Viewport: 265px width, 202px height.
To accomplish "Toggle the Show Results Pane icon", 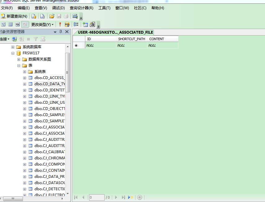I will pyautogui.click(x=25, y=24).
